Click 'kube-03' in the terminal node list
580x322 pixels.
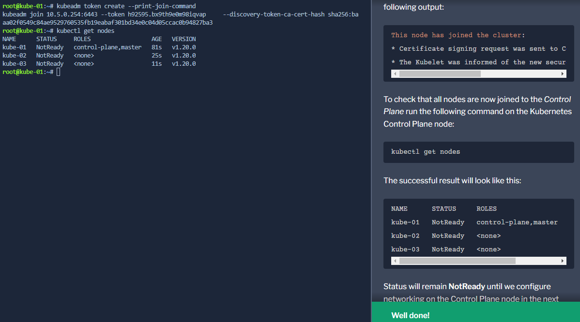click(x=15, y=63)
